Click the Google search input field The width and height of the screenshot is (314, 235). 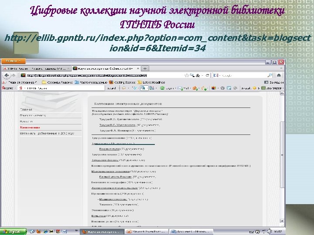(243, 75)
